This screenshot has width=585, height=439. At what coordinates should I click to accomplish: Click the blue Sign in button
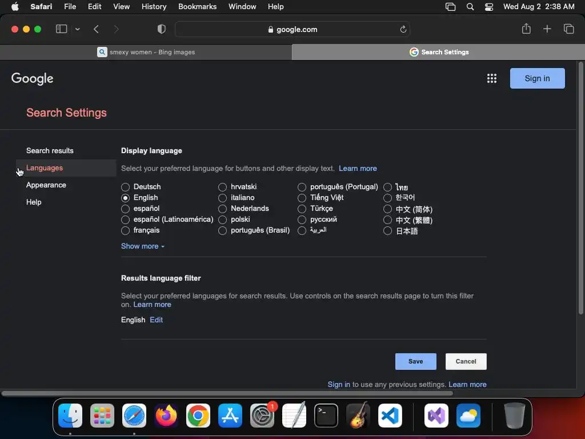coord(537,78)
